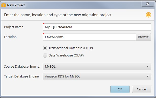Select Data Warehouse (OLAP) radio button
Screen dimensions: 156x98
tap(45, 55)
